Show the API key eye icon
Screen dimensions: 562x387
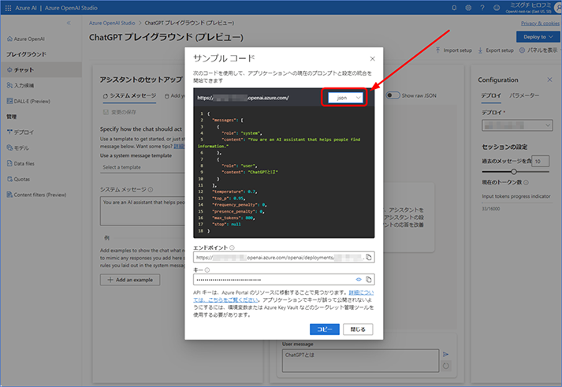tap(359, 280)
